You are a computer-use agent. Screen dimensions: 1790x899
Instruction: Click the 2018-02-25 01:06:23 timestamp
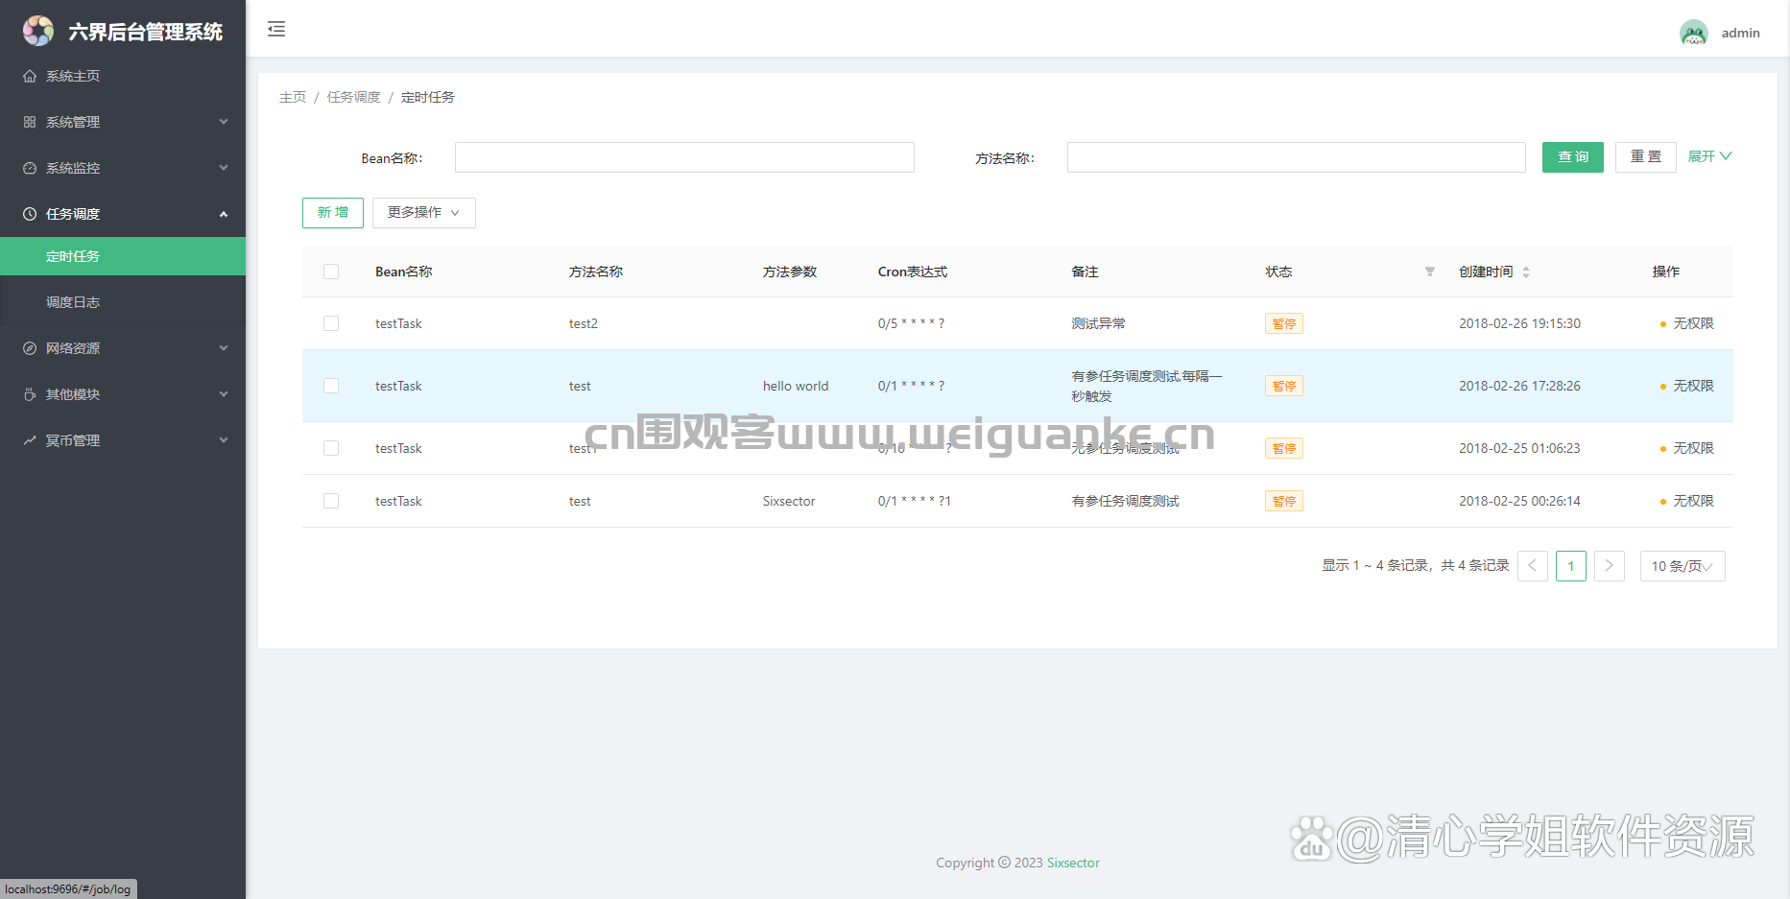[1520, 448]
